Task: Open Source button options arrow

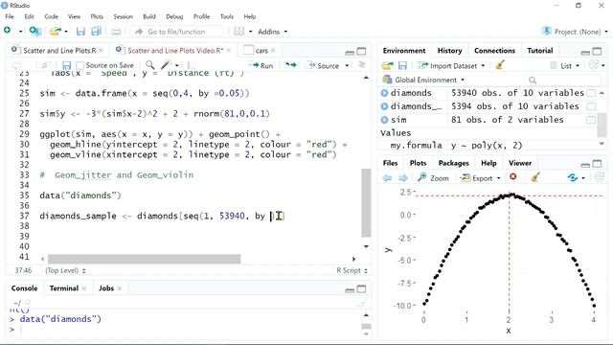Action: pos(347,66)
